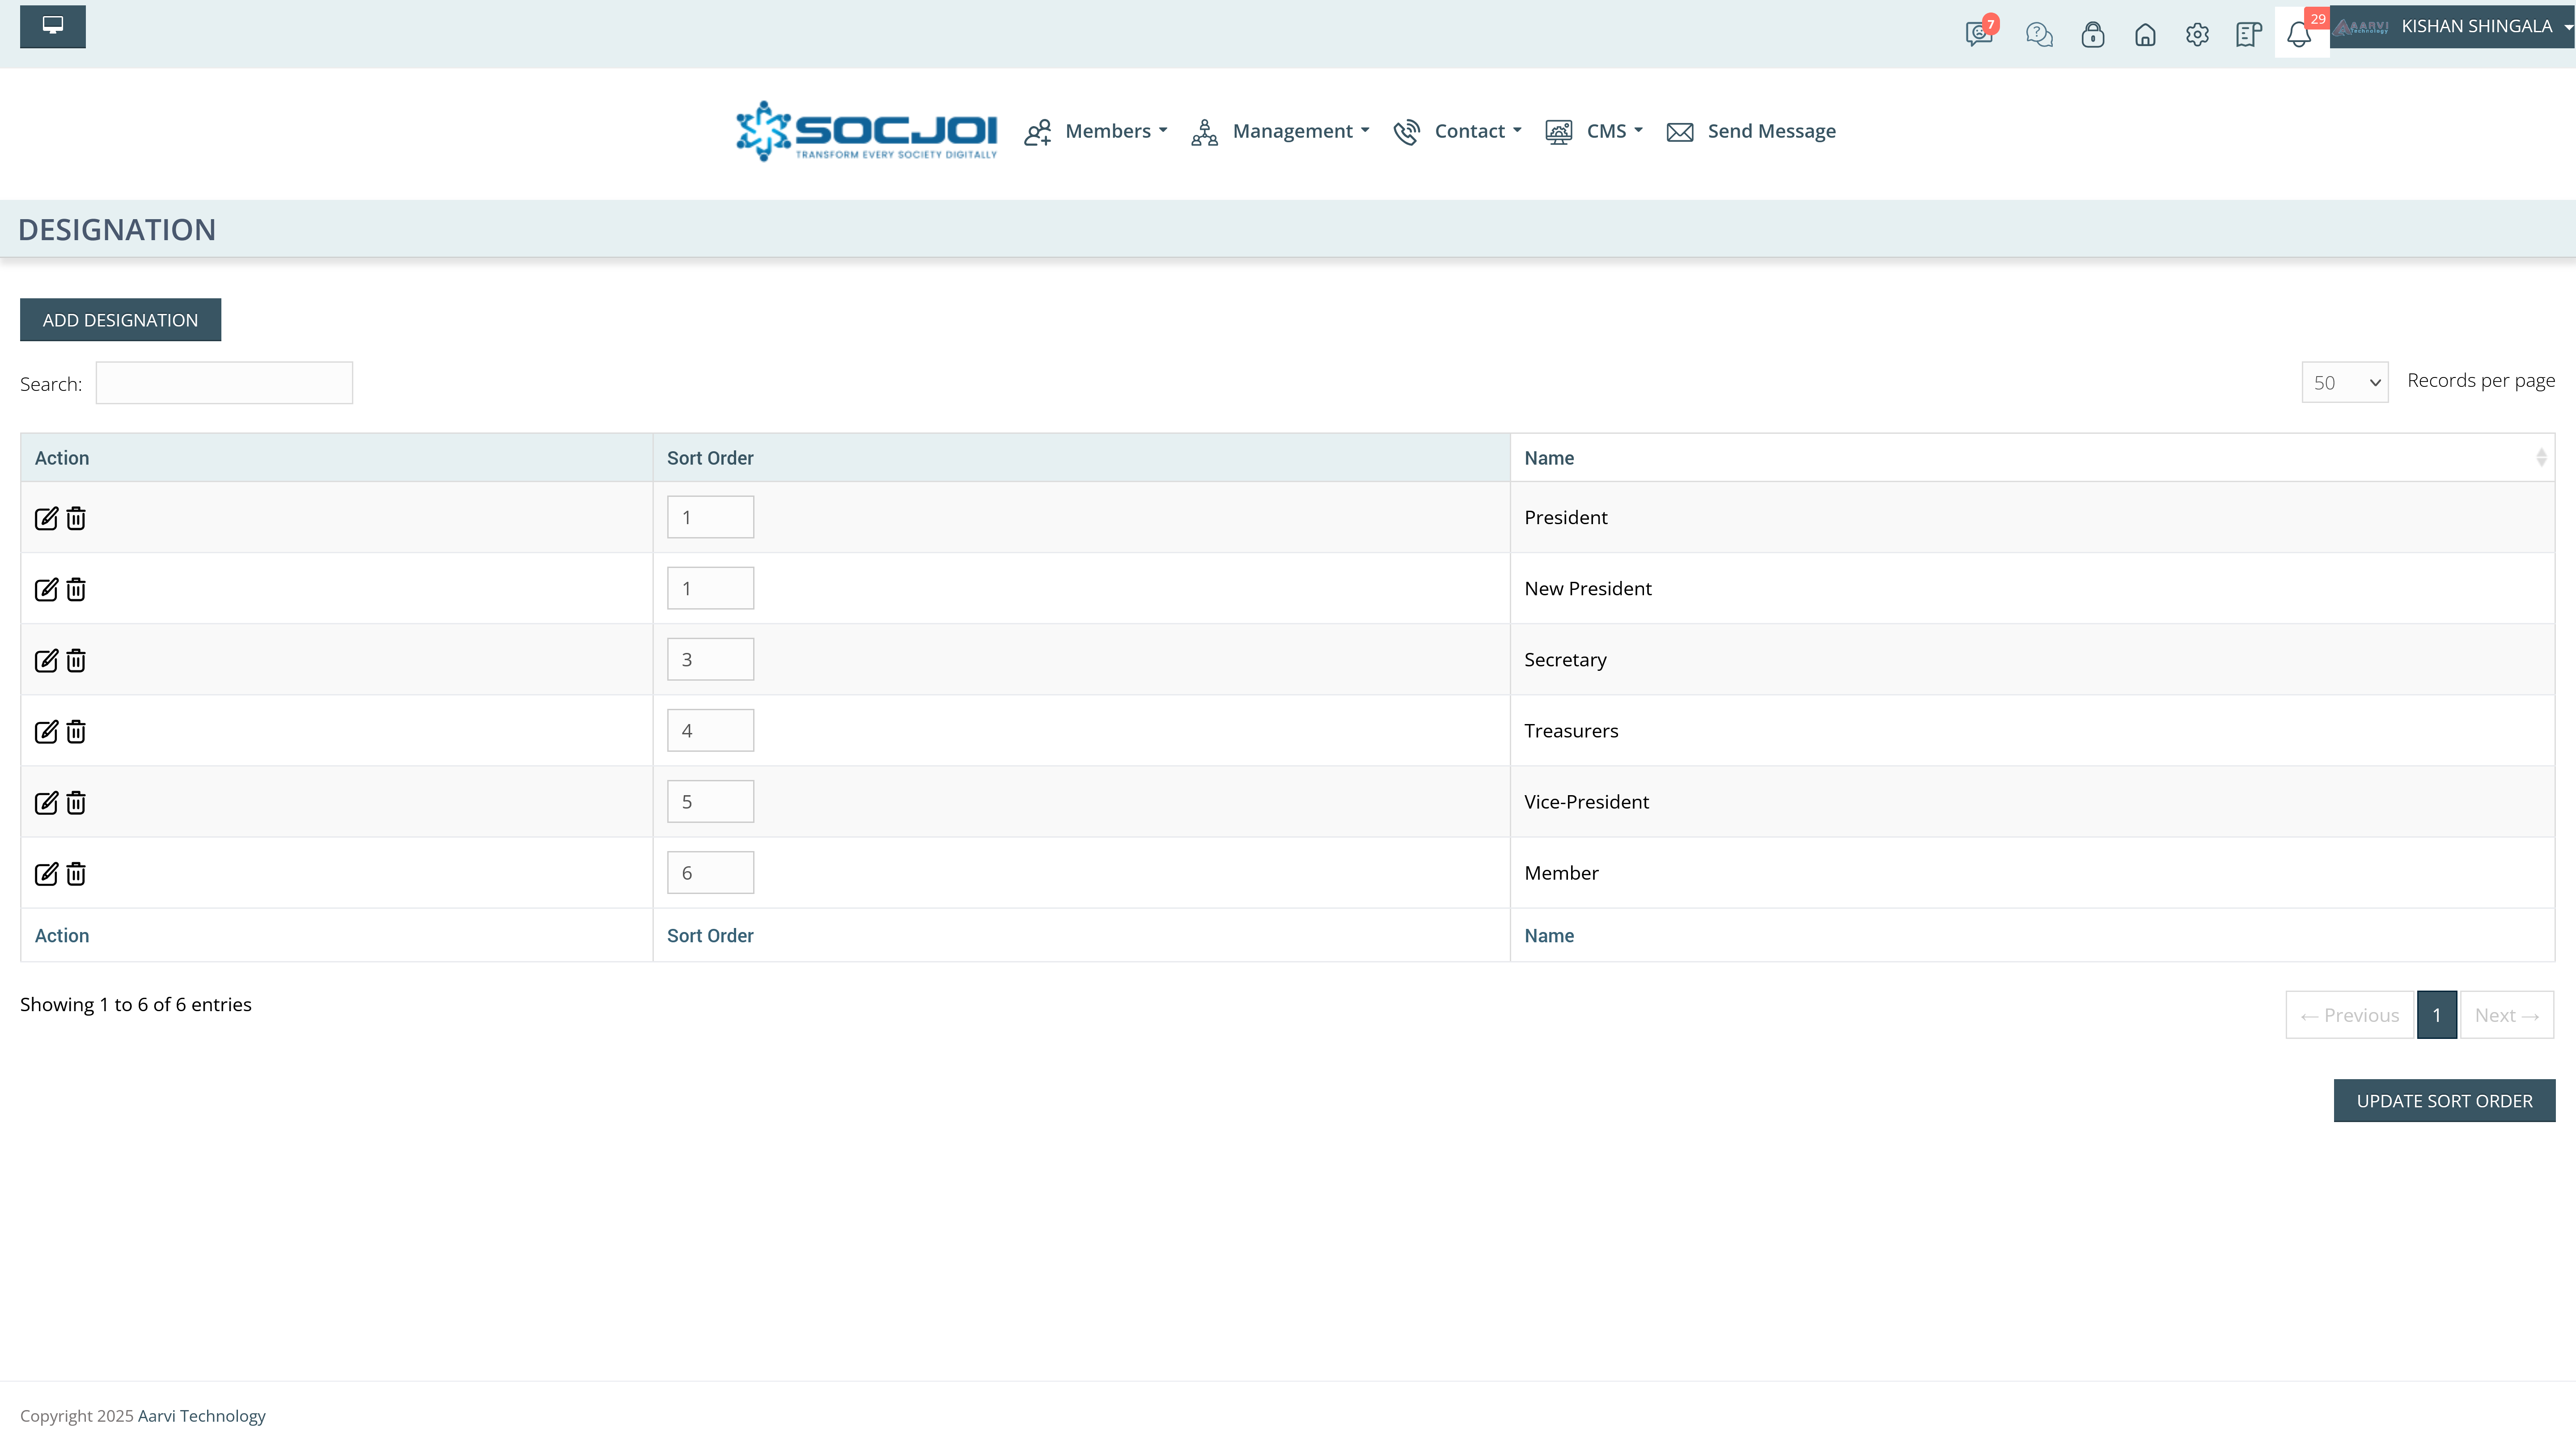Delete the New President designation
2576x1449 pixels.
click(76, 589)
